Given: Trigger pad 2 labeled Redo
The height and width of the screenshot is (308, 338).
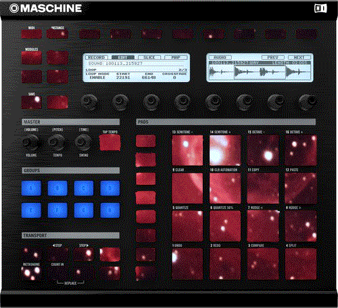Looking at the screenshot, I should [225, 264].
